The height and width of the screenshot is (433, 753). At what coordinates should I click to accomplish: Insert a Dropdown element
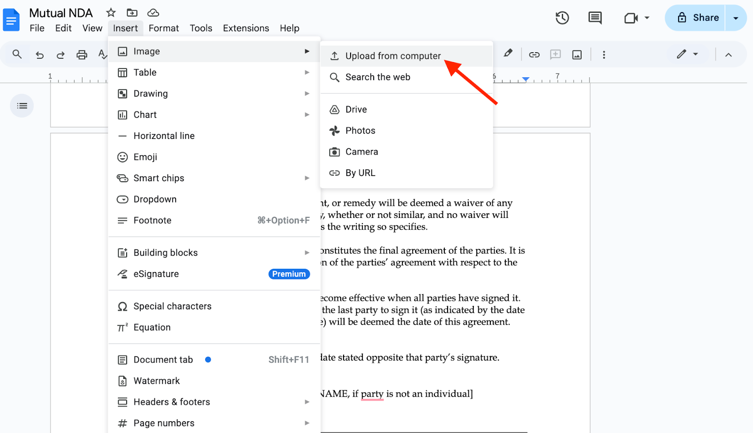tap(214, 200)
